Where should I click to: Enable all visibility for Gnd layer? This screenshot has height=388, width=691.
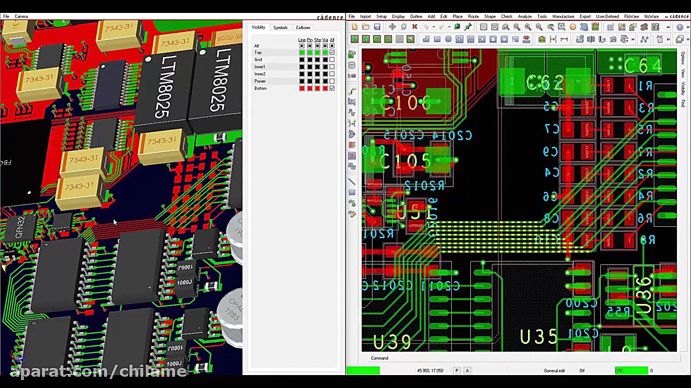(332, 60)
